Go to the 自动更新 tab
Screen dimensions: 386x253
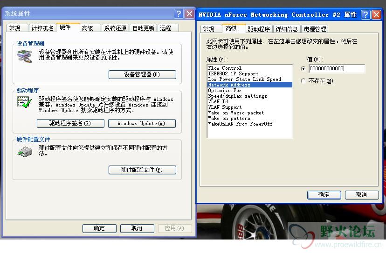pyautogui.click(x=144, y=28)
